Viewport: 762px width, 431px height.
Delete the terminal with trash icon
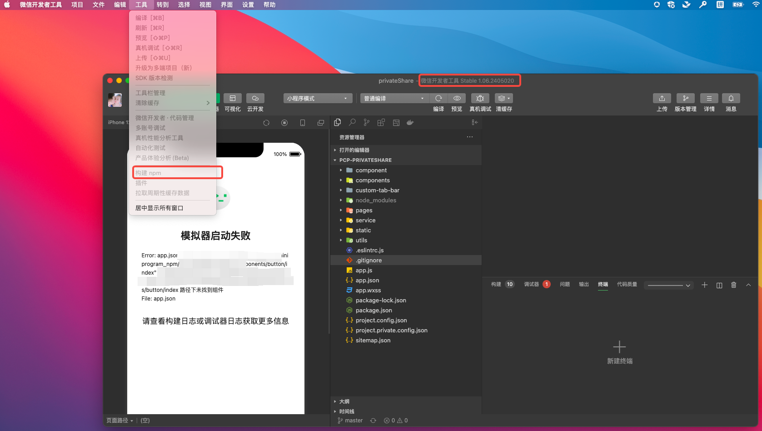click(734, 285)
